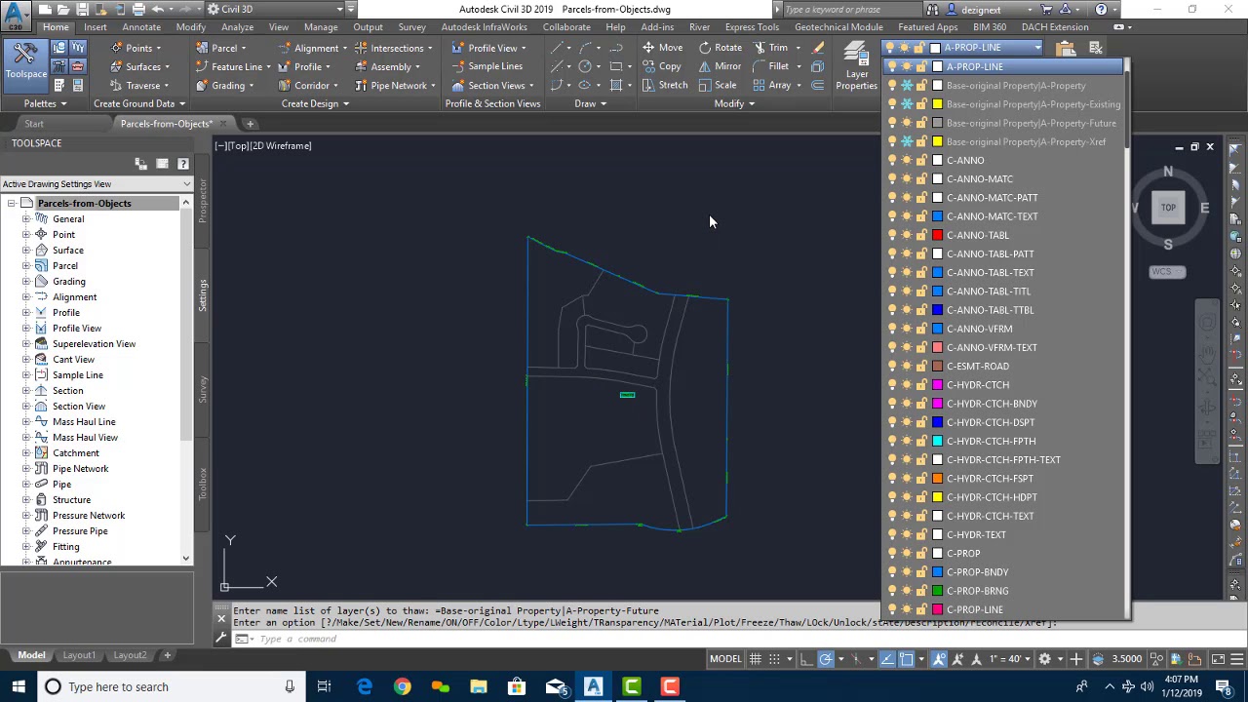Select the Circle draw tool

point(585,66)
